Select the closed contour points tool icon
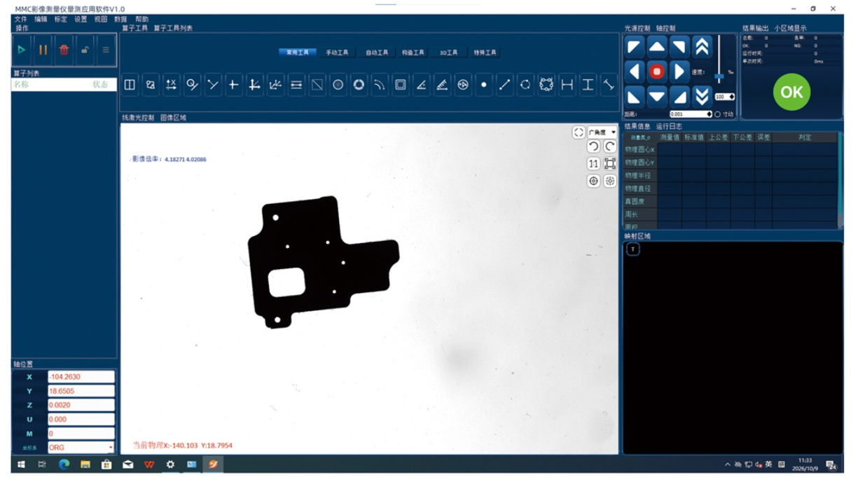Image resolution: width=858 pixels, height=482 pixels. tap(546, 85)
